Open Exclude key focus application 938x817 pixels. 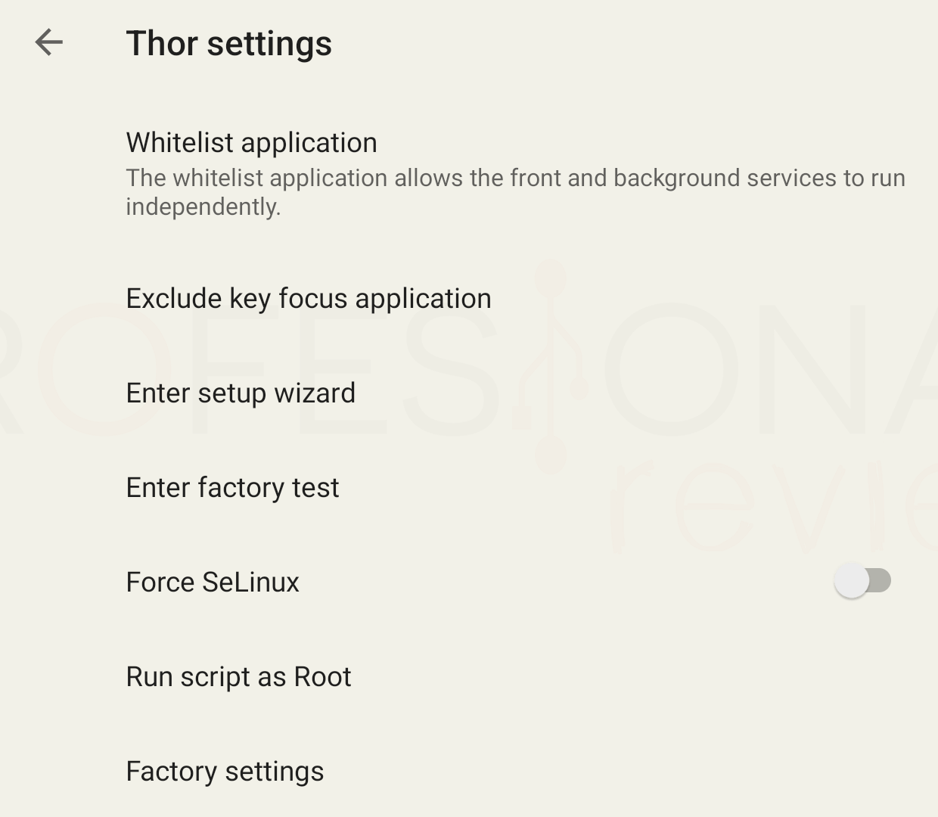tap(469, 299)
